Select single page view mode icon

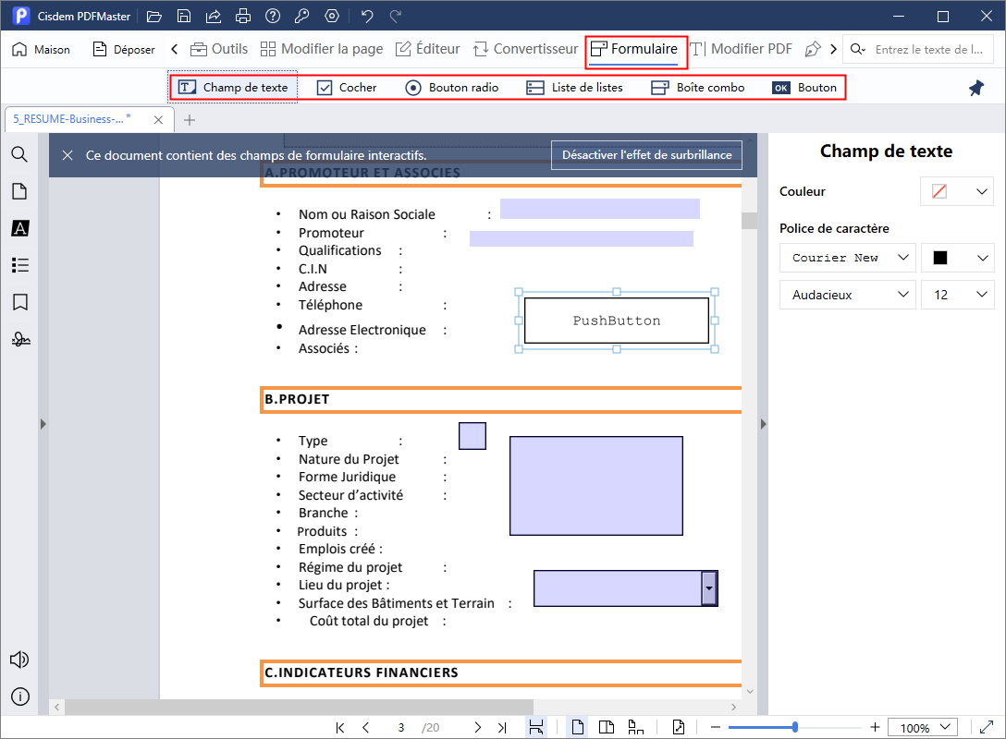click(577, 727)
